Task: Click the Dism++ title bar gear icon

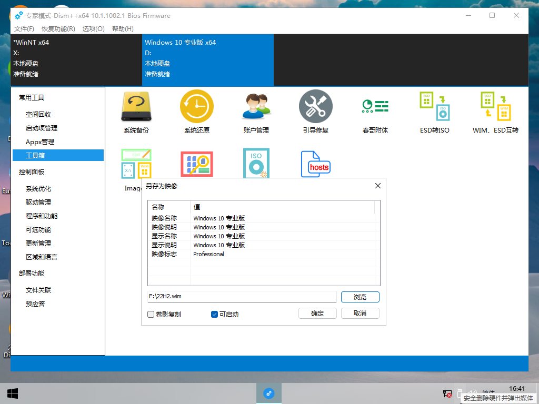Action: click(x=19, y=15)
